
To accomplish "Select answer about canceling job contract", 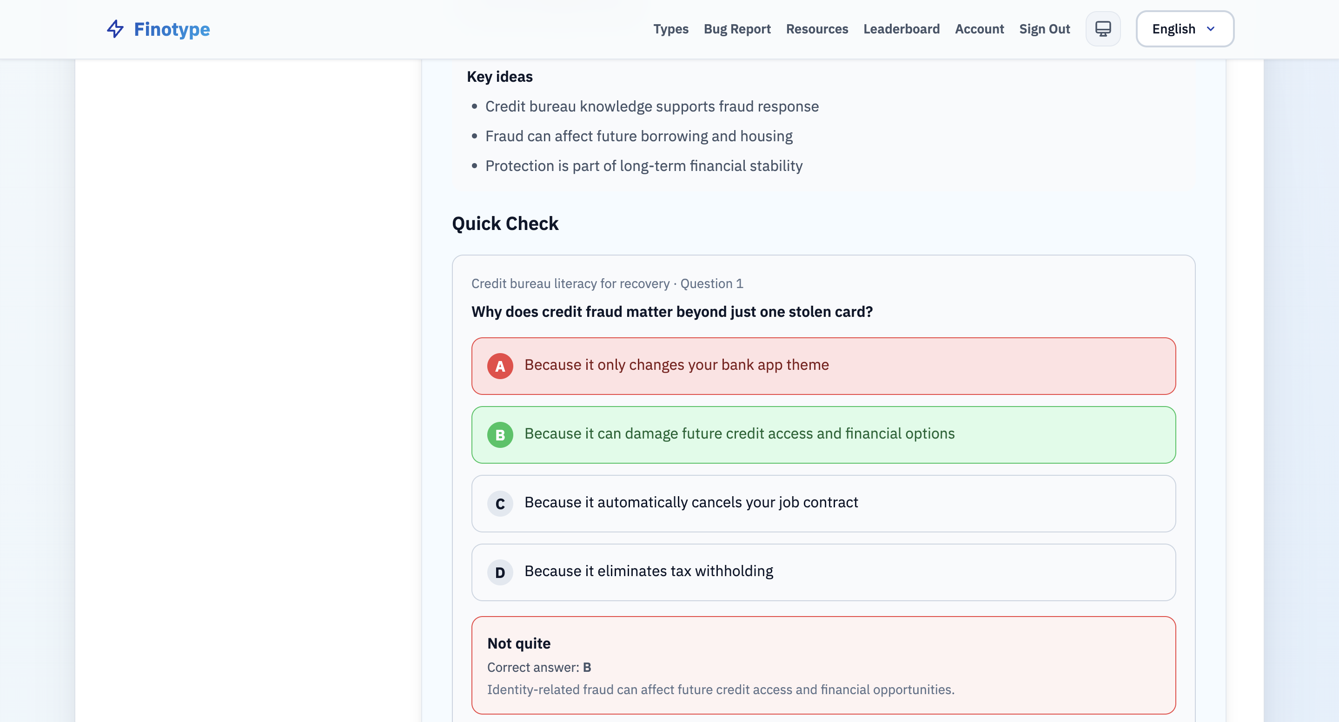I will 690,503.
